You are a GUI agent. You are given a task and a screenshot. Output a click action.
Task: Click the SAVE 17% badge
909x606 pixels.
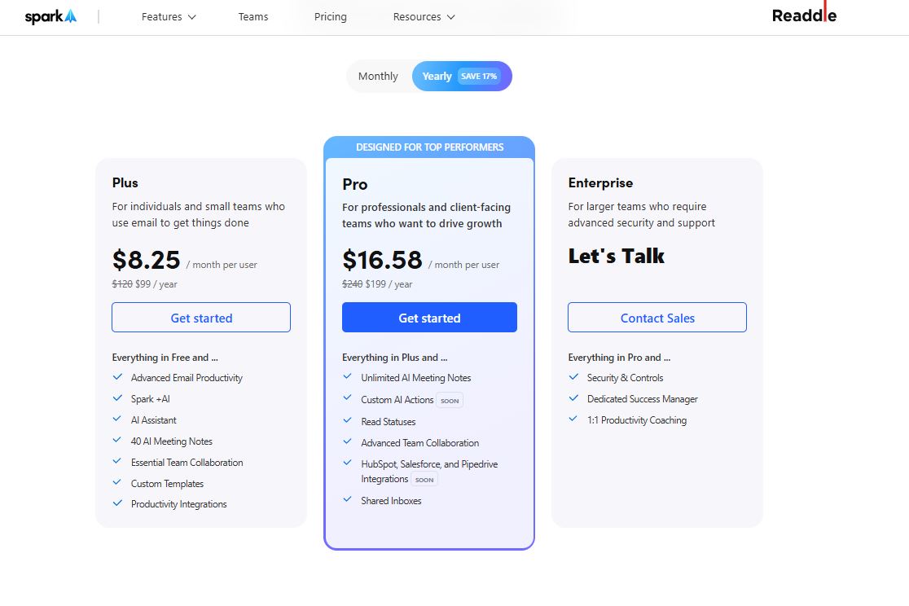tap(480, 76)
